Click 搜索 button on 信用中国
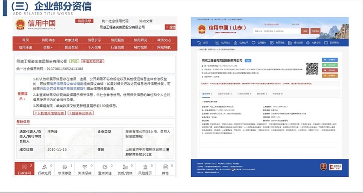363x193 pixels. click(170, 27)
